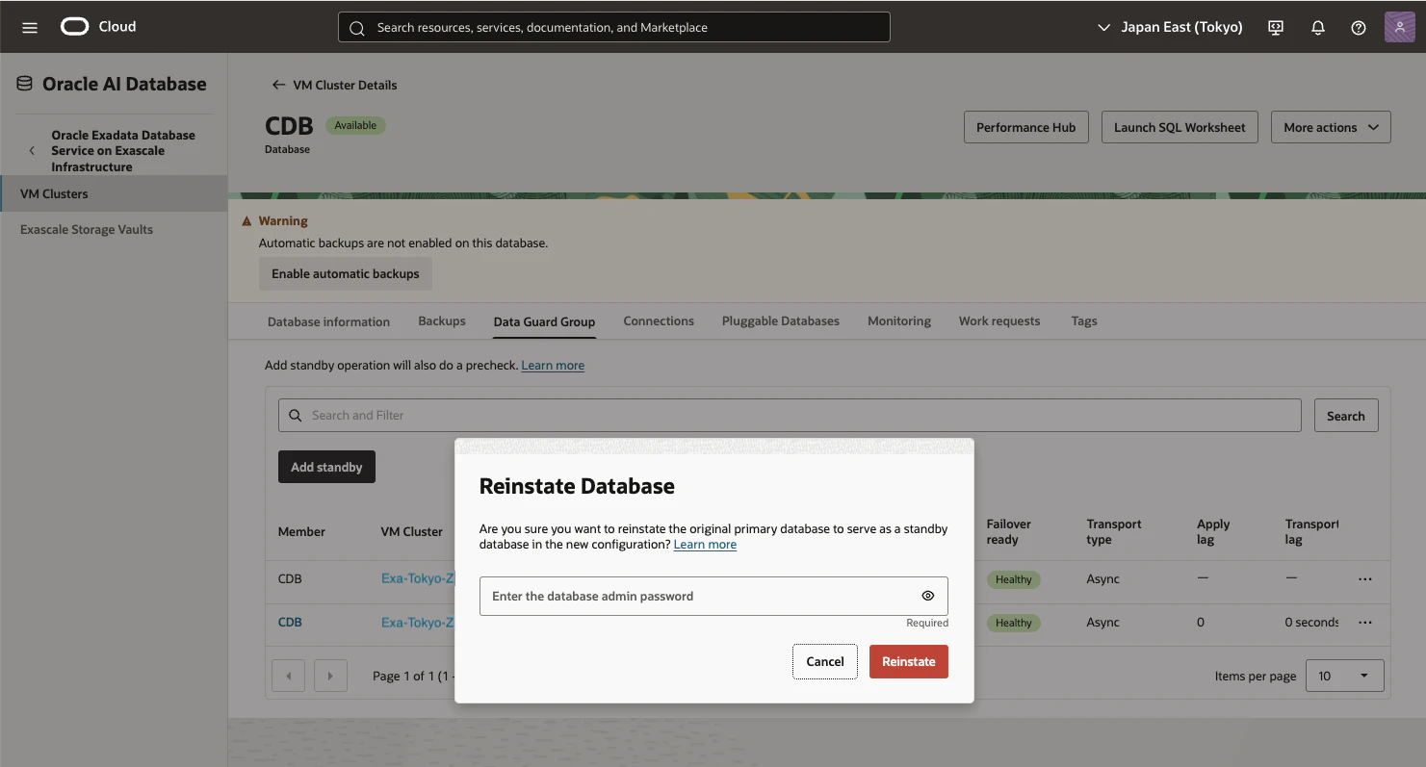
Task: Show the admin password with the eye icon
Action: (x=928, y=596)
